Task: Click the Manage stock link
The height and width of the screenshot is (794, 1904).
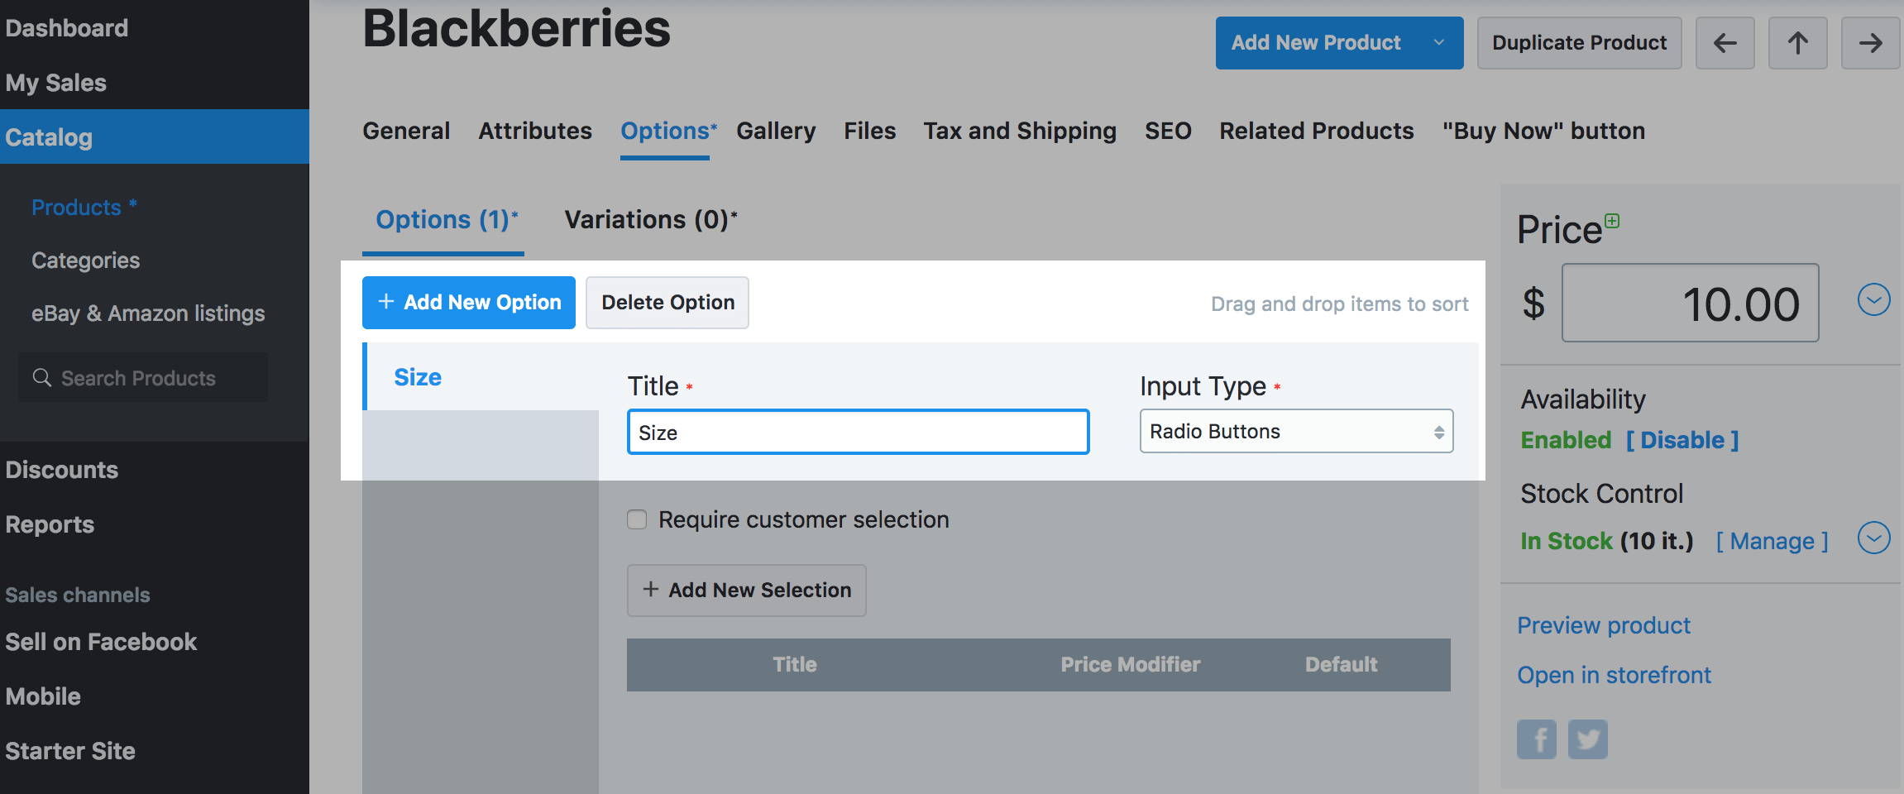Action: coord(1772,541)
